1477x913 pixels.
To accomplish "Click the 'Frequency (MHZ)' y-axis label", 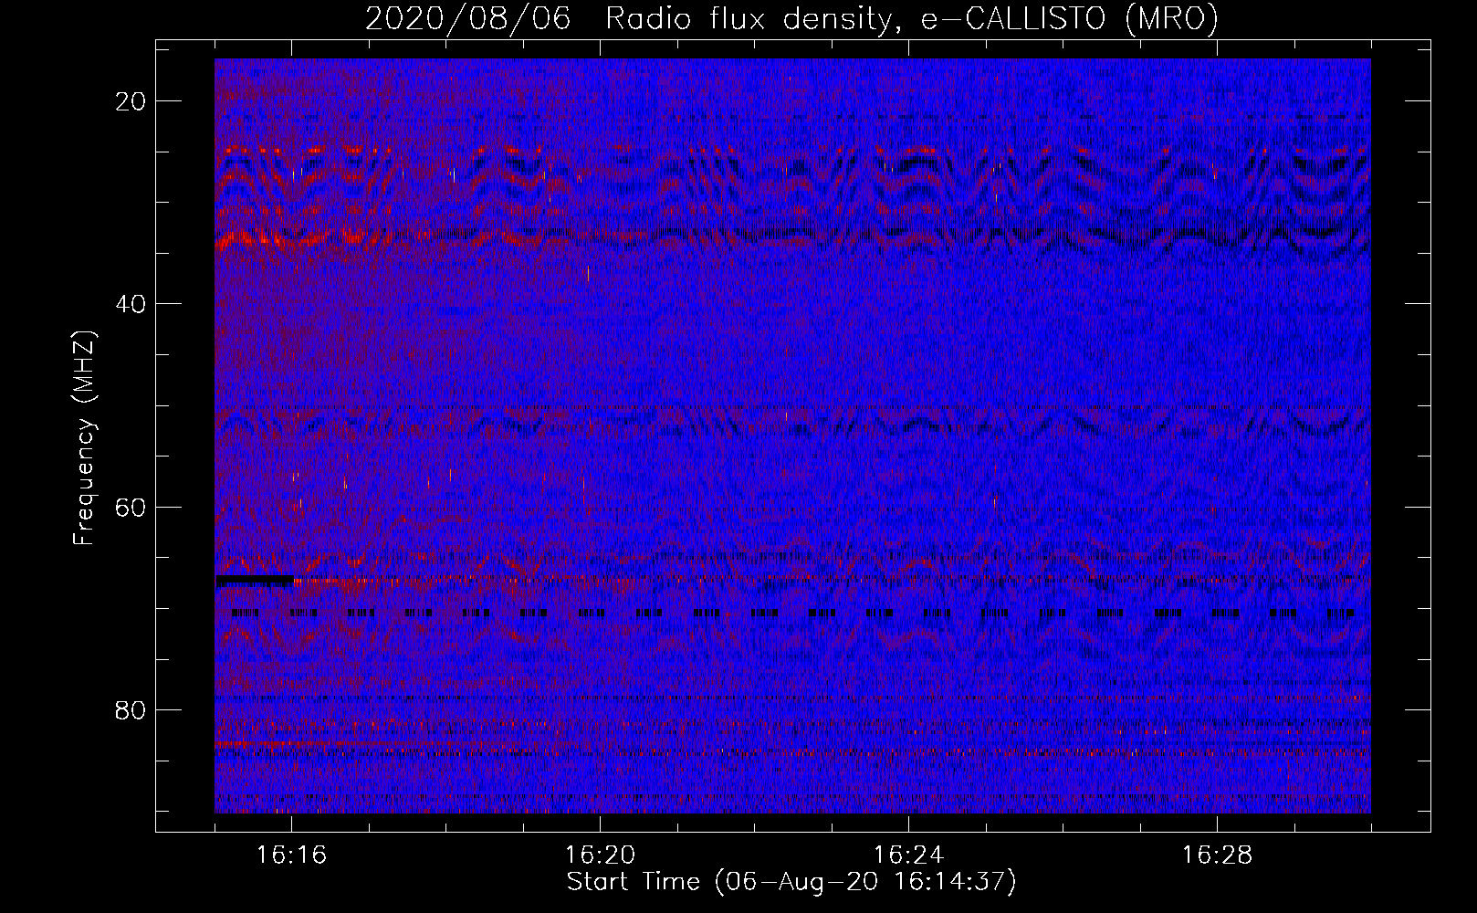I will tap(84, 438).
